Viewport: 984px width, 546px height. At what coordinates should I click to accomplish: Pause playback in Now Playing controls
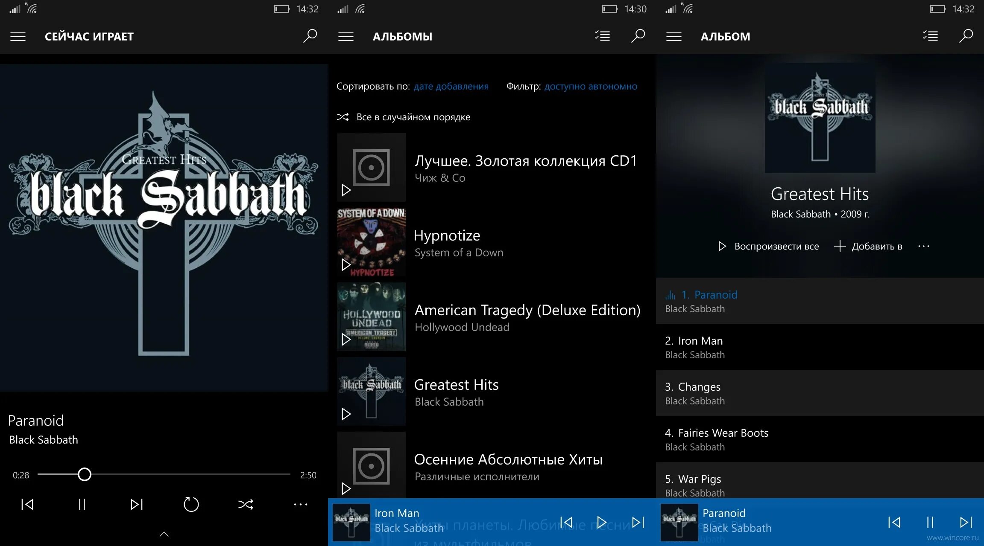coord(82,505)
